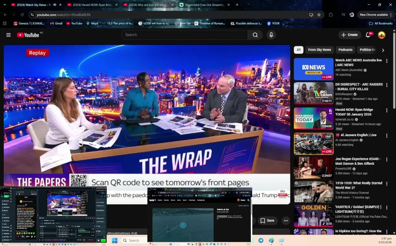Go back with Chrome's back arrow
This screenshot has width=396, height=246.
(5, 15)
